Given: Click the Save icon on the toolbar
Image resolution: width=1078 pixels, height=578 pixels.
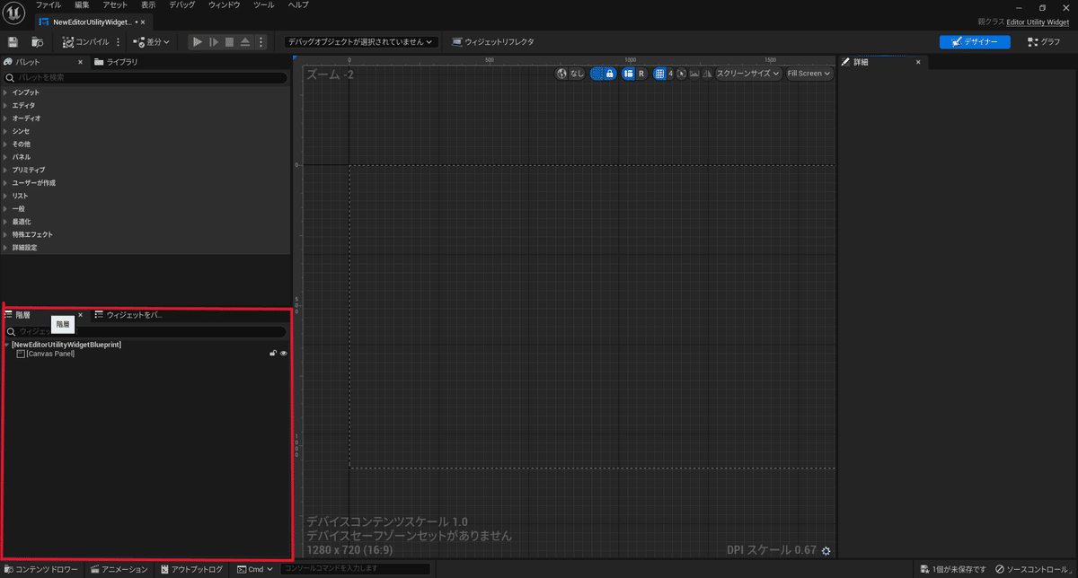Looking at the screenshot, I should pyautogui.click(x=12, y=41).
